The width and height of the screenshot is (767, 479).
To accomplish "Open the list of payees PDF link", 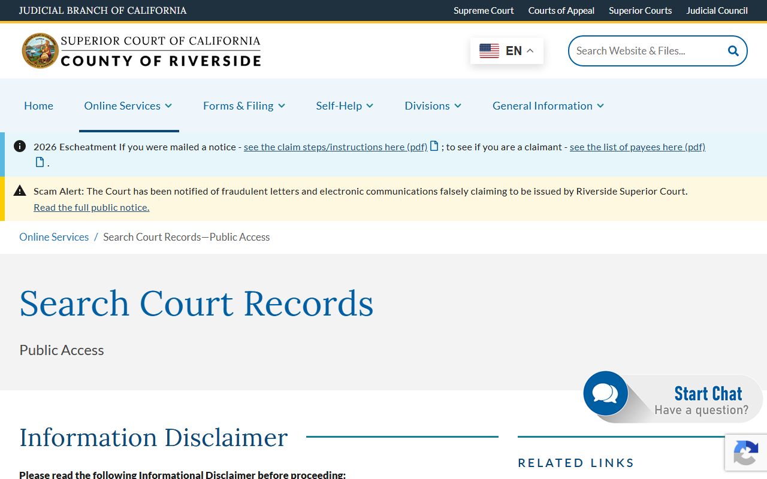I will coord(638,147).
